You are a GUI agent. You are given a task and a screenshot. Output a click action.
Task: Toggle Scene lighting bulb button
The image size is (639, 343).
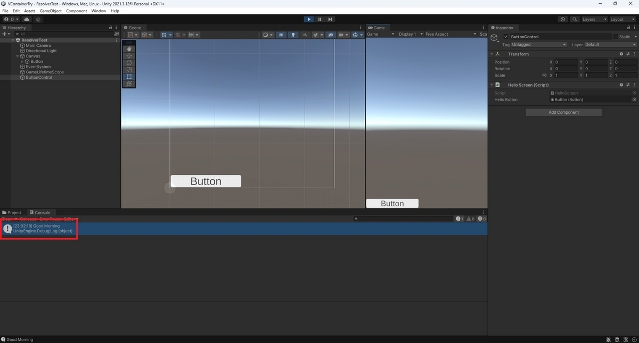(x=293, y=35)
